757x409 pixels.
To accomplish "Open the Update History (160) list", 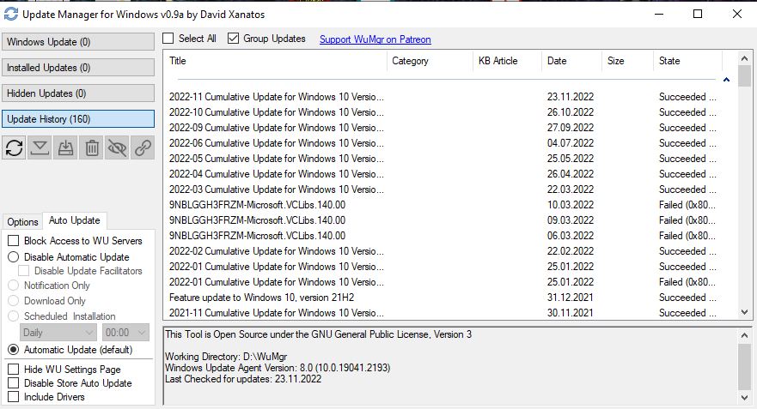I will [78, 119].
